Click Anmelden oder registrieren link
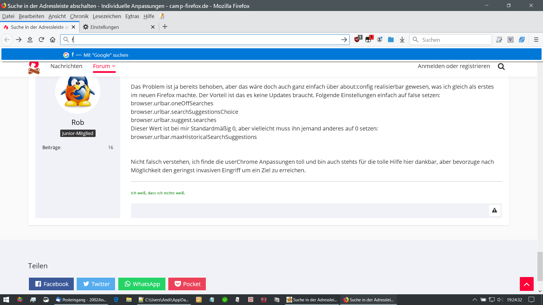 (454, 66)
